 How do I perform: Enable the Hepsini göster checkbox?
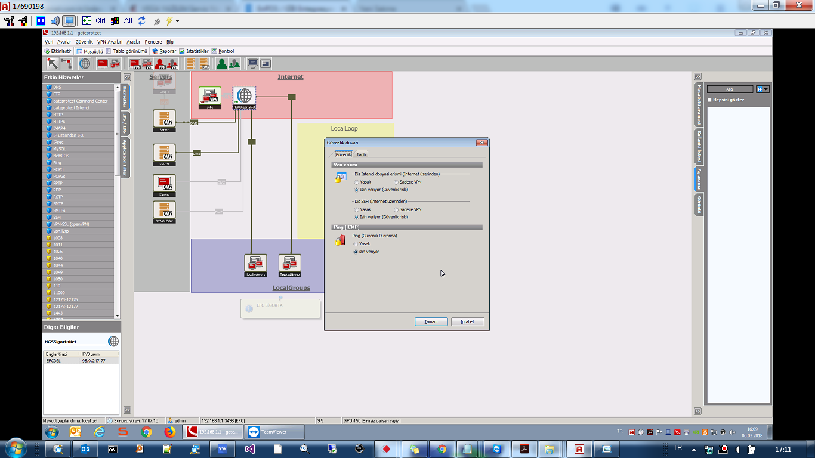coord(709,100)
